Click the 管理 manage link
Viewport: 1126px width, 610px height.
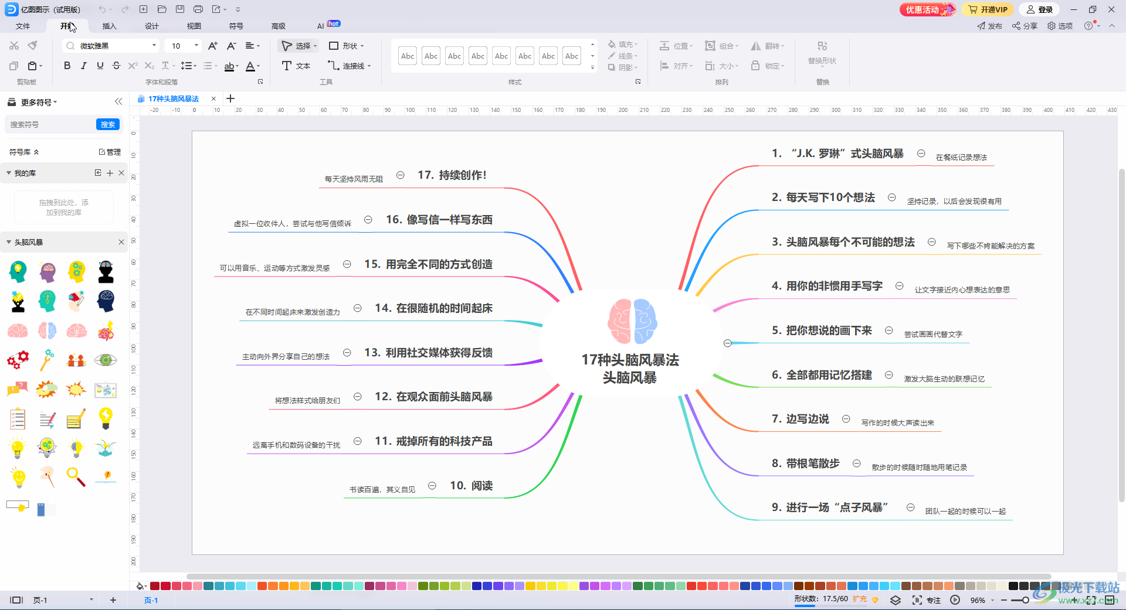(x=110, y=152)
